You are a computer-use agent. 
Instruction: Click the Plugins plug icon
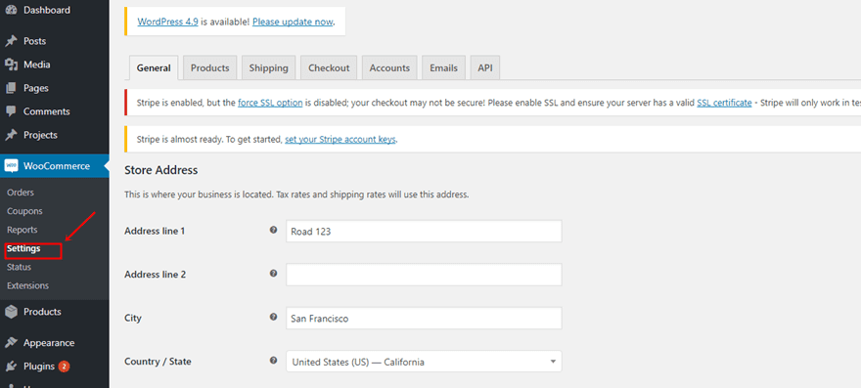point(11,366)
